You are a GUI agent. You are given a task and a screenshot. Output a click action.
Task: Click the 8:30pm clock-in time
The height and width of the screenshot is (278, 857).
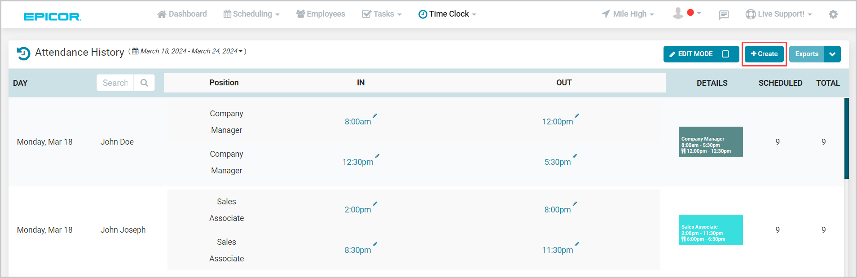tap(358, 250)
